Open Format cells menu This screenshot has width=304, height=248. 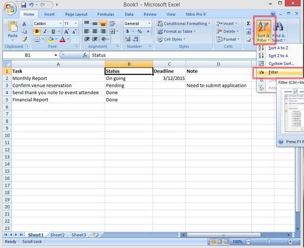tap(228, 39)
